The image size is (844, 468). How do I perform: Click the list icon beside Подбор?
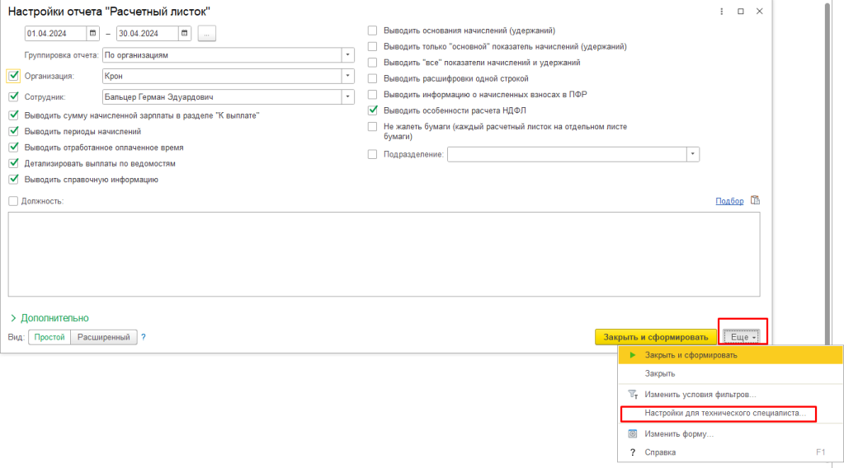pyautogui.click(x=755, y=200)
